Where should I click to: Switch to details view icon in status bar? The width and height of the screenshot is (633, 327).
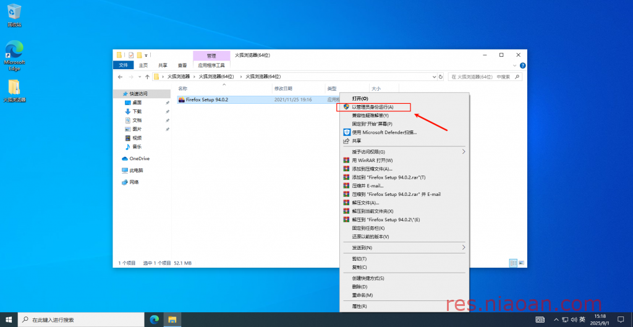pos(513,263)
